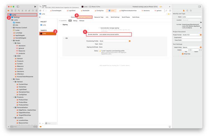Expand the XDM folder

14,56
